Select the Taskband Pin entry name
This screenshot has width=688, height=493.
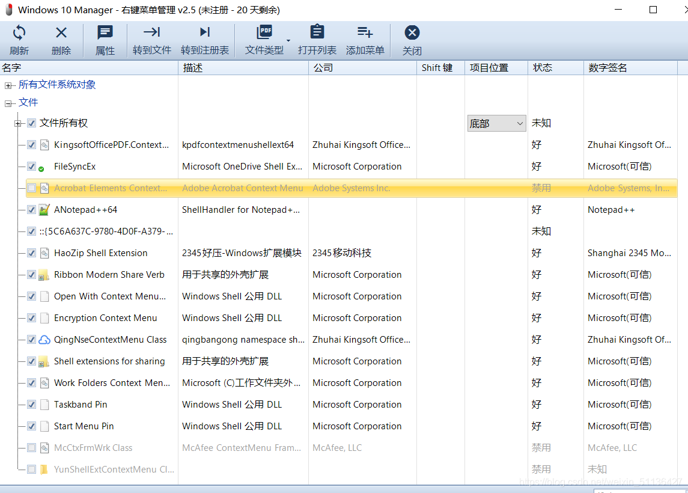click(81, 405)
